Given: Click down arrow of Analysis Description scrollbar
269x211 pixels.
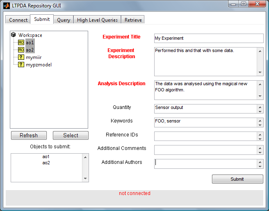Looking at the screenshot, I should click(260, 96).
